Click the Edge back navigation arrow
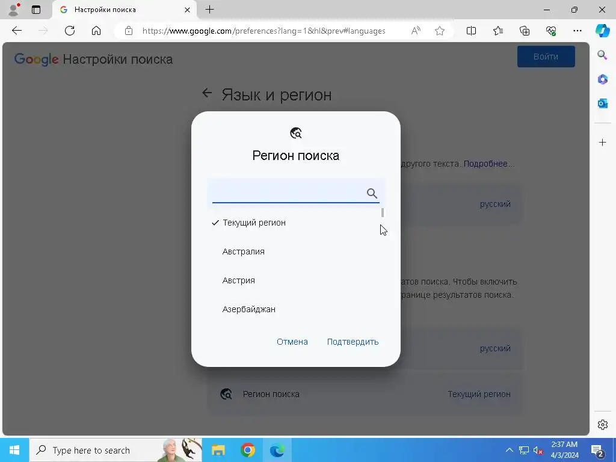The image size is (616, 462). click(16, 31)
